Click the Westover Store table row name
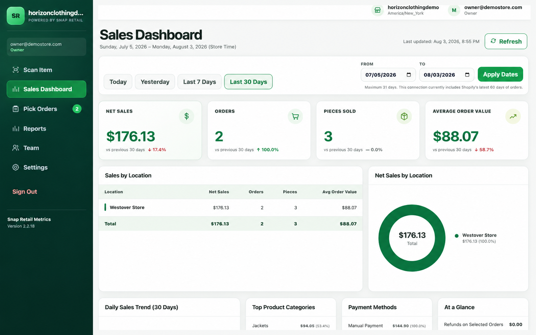 point(127,207)
